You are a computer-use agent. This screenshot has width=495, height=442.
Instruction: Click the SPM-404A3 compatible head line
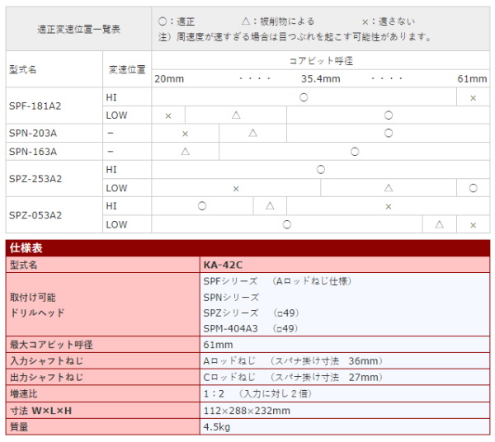(250, 328)
